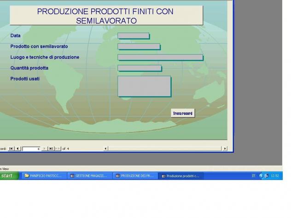This screenshot has width=291, height=218.
Task: Click the new record asterisk button
Action: [58, 149]
